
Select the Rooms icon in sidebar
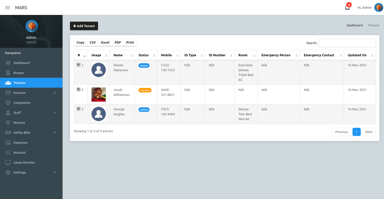pos(8,73)
